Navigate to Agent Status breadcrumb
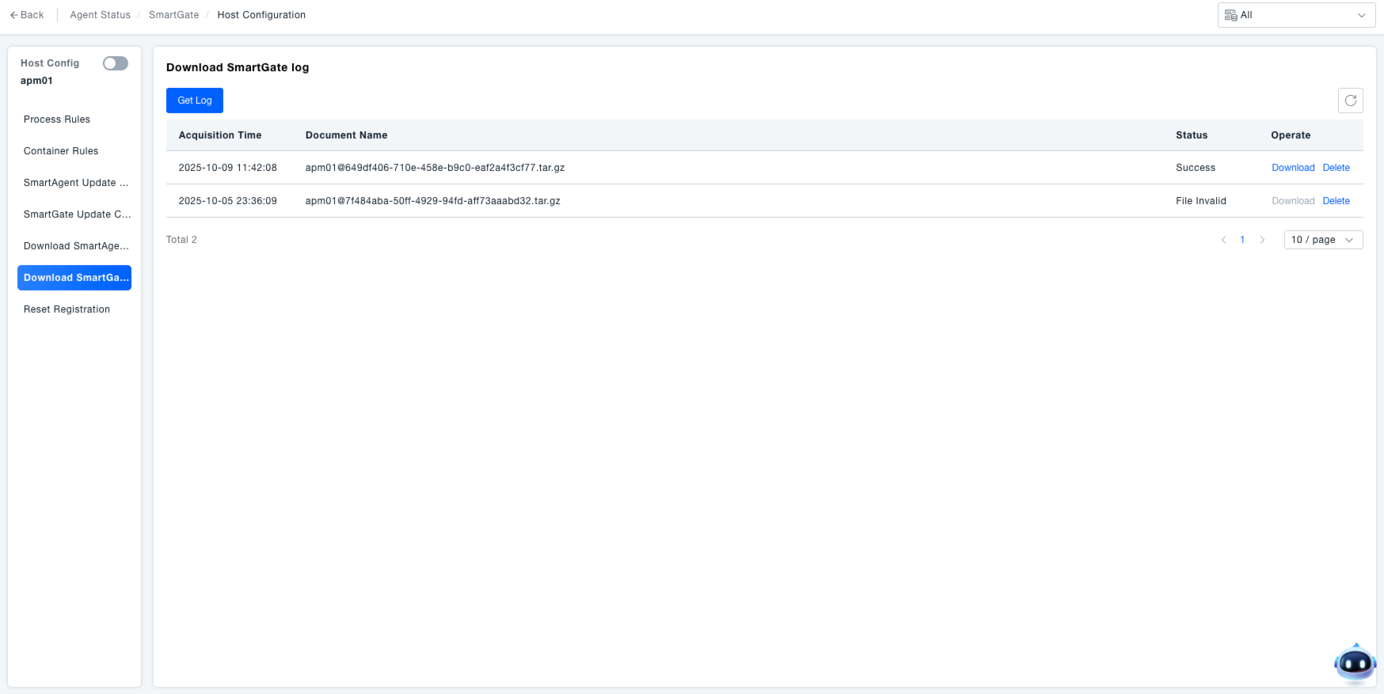Image resolution: width=1384 pixels, height=694 pixels. coord(100,15)
